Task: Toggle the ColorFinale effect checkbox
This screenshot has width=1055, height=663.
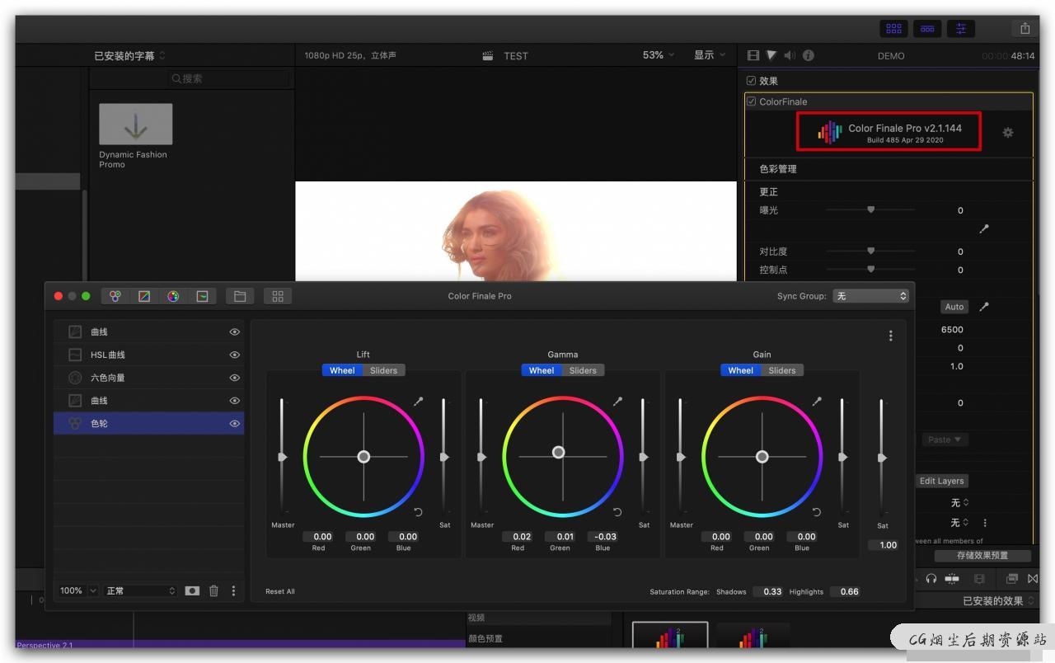Action: [x=751, y=101]
